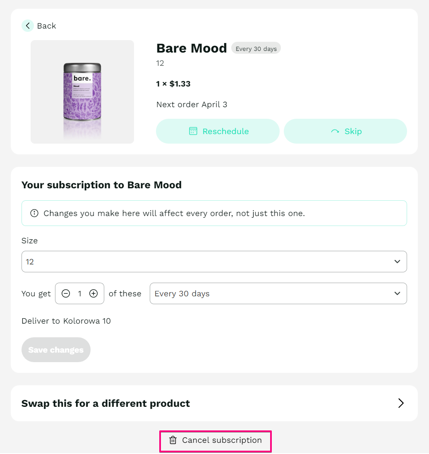Click the curved arrow Skip icon
The image size is (429, 454).
click(x=335, y=132)
